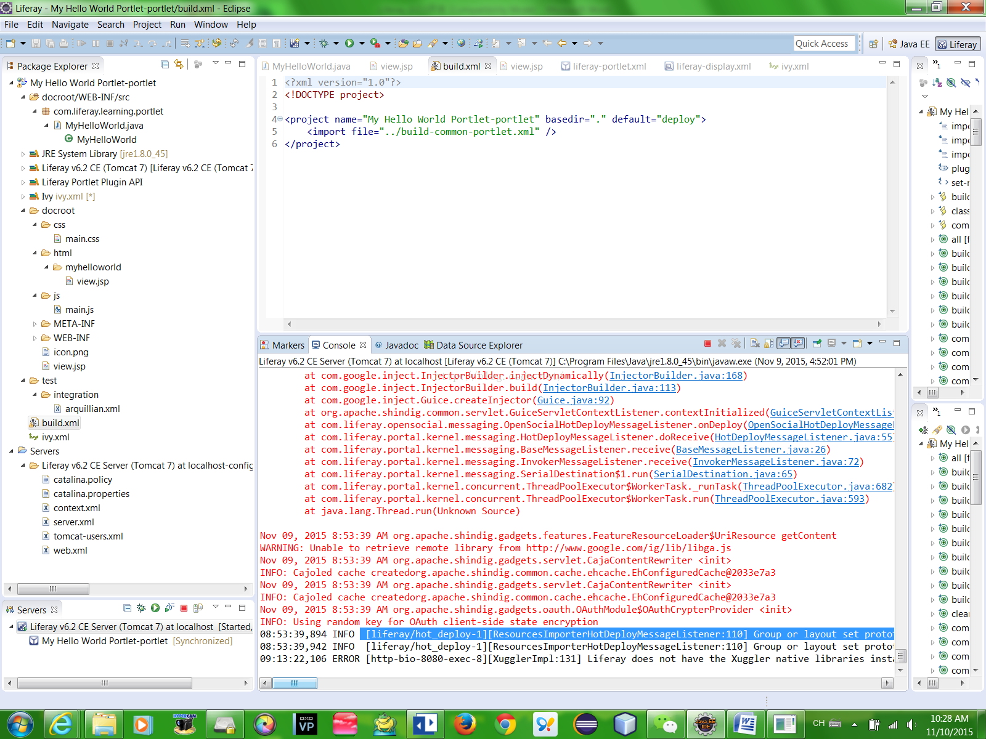Open the InjectorBuilder.java:168 stack trace link
The height and width of the screenshot is (739, 986).
pyautogui.click(x=675, y=376)
